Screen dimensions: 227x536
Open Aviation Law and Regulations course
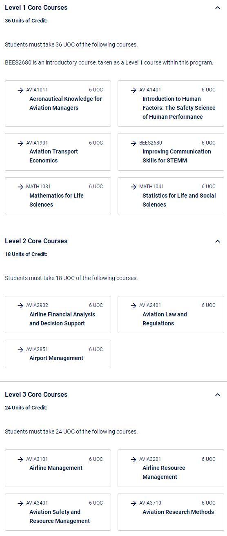pos(171,314)
